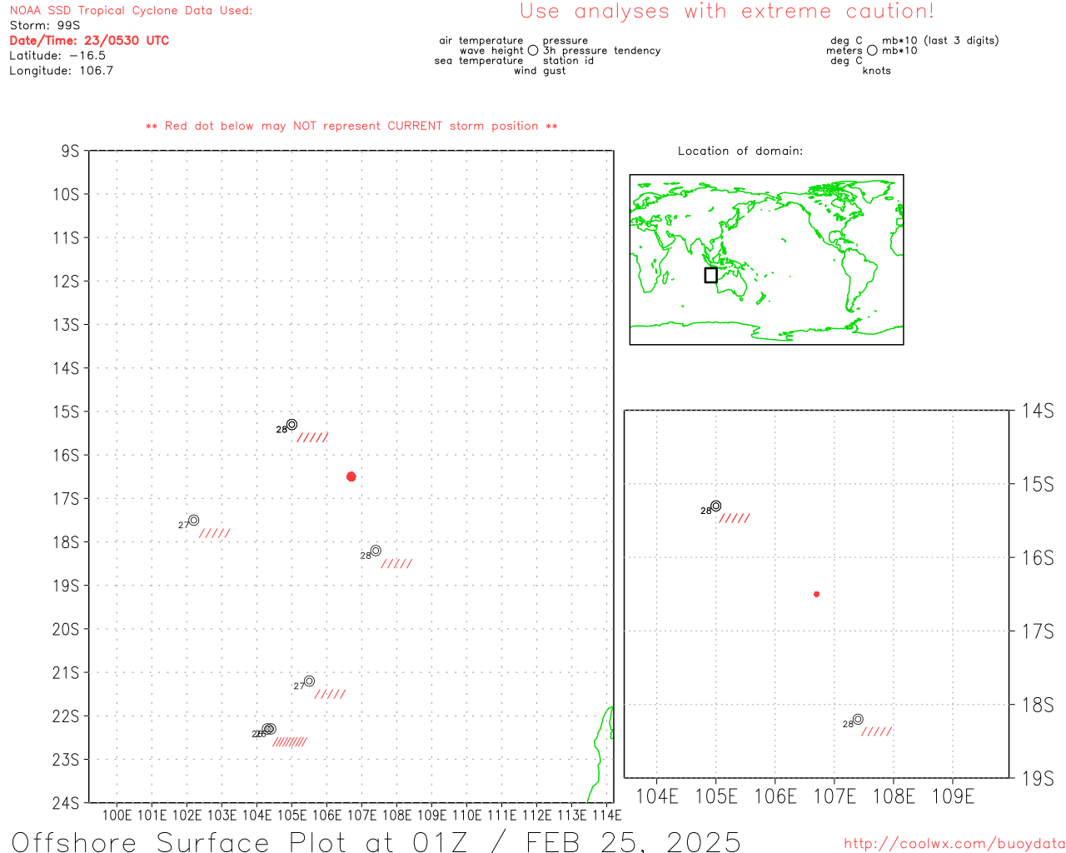The height and width of the screenshot is (853, 1066).
Task: Click '3h pressure tendency' legend label
Action: [x=602, y=51]
